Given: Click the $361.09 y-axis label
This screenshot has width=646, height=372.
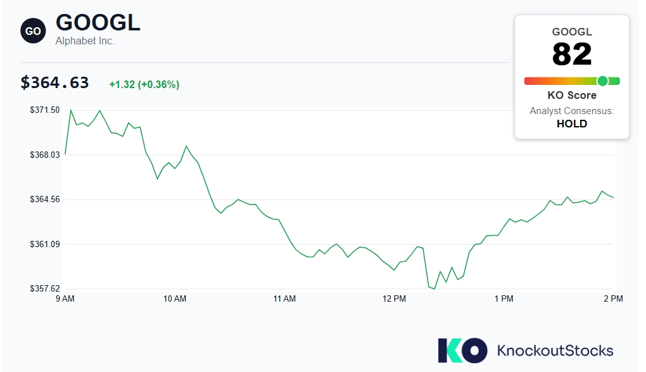Looking at the screenshot, I should pos(44,244).
